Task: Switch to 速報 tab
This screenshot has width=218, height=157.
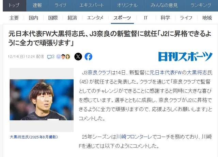Action: (37, 5)
